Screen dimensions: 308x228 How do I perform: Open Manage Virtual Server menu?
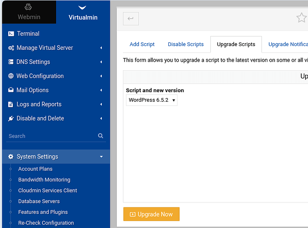[45, 48]
